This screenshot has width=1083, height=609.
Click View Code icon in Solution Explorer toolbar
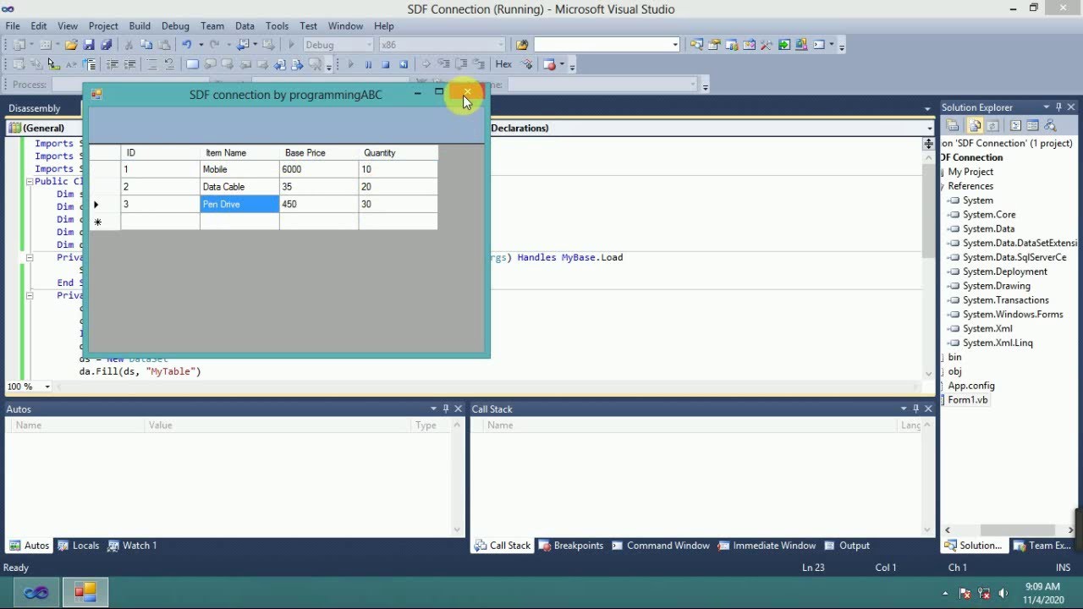(x=1015, y=126)
